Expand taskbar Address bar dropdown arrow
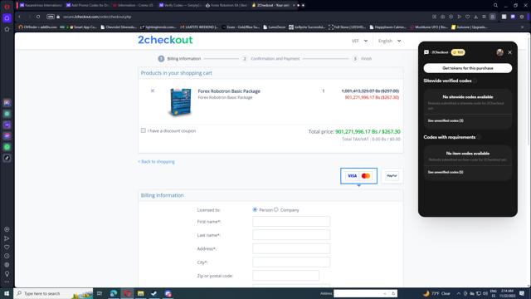The height and width of the screenshot is (299, 531). click(385, 293)
